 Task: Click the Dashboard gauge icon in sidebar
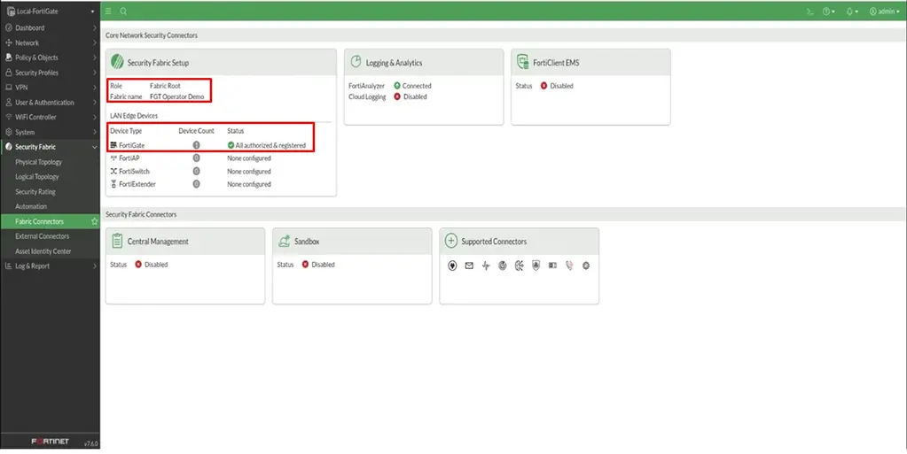9,27
